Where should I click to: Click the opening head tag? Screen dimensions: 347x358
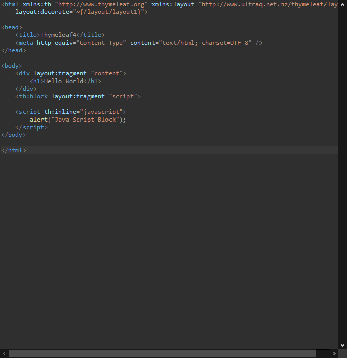click(12, 27)
